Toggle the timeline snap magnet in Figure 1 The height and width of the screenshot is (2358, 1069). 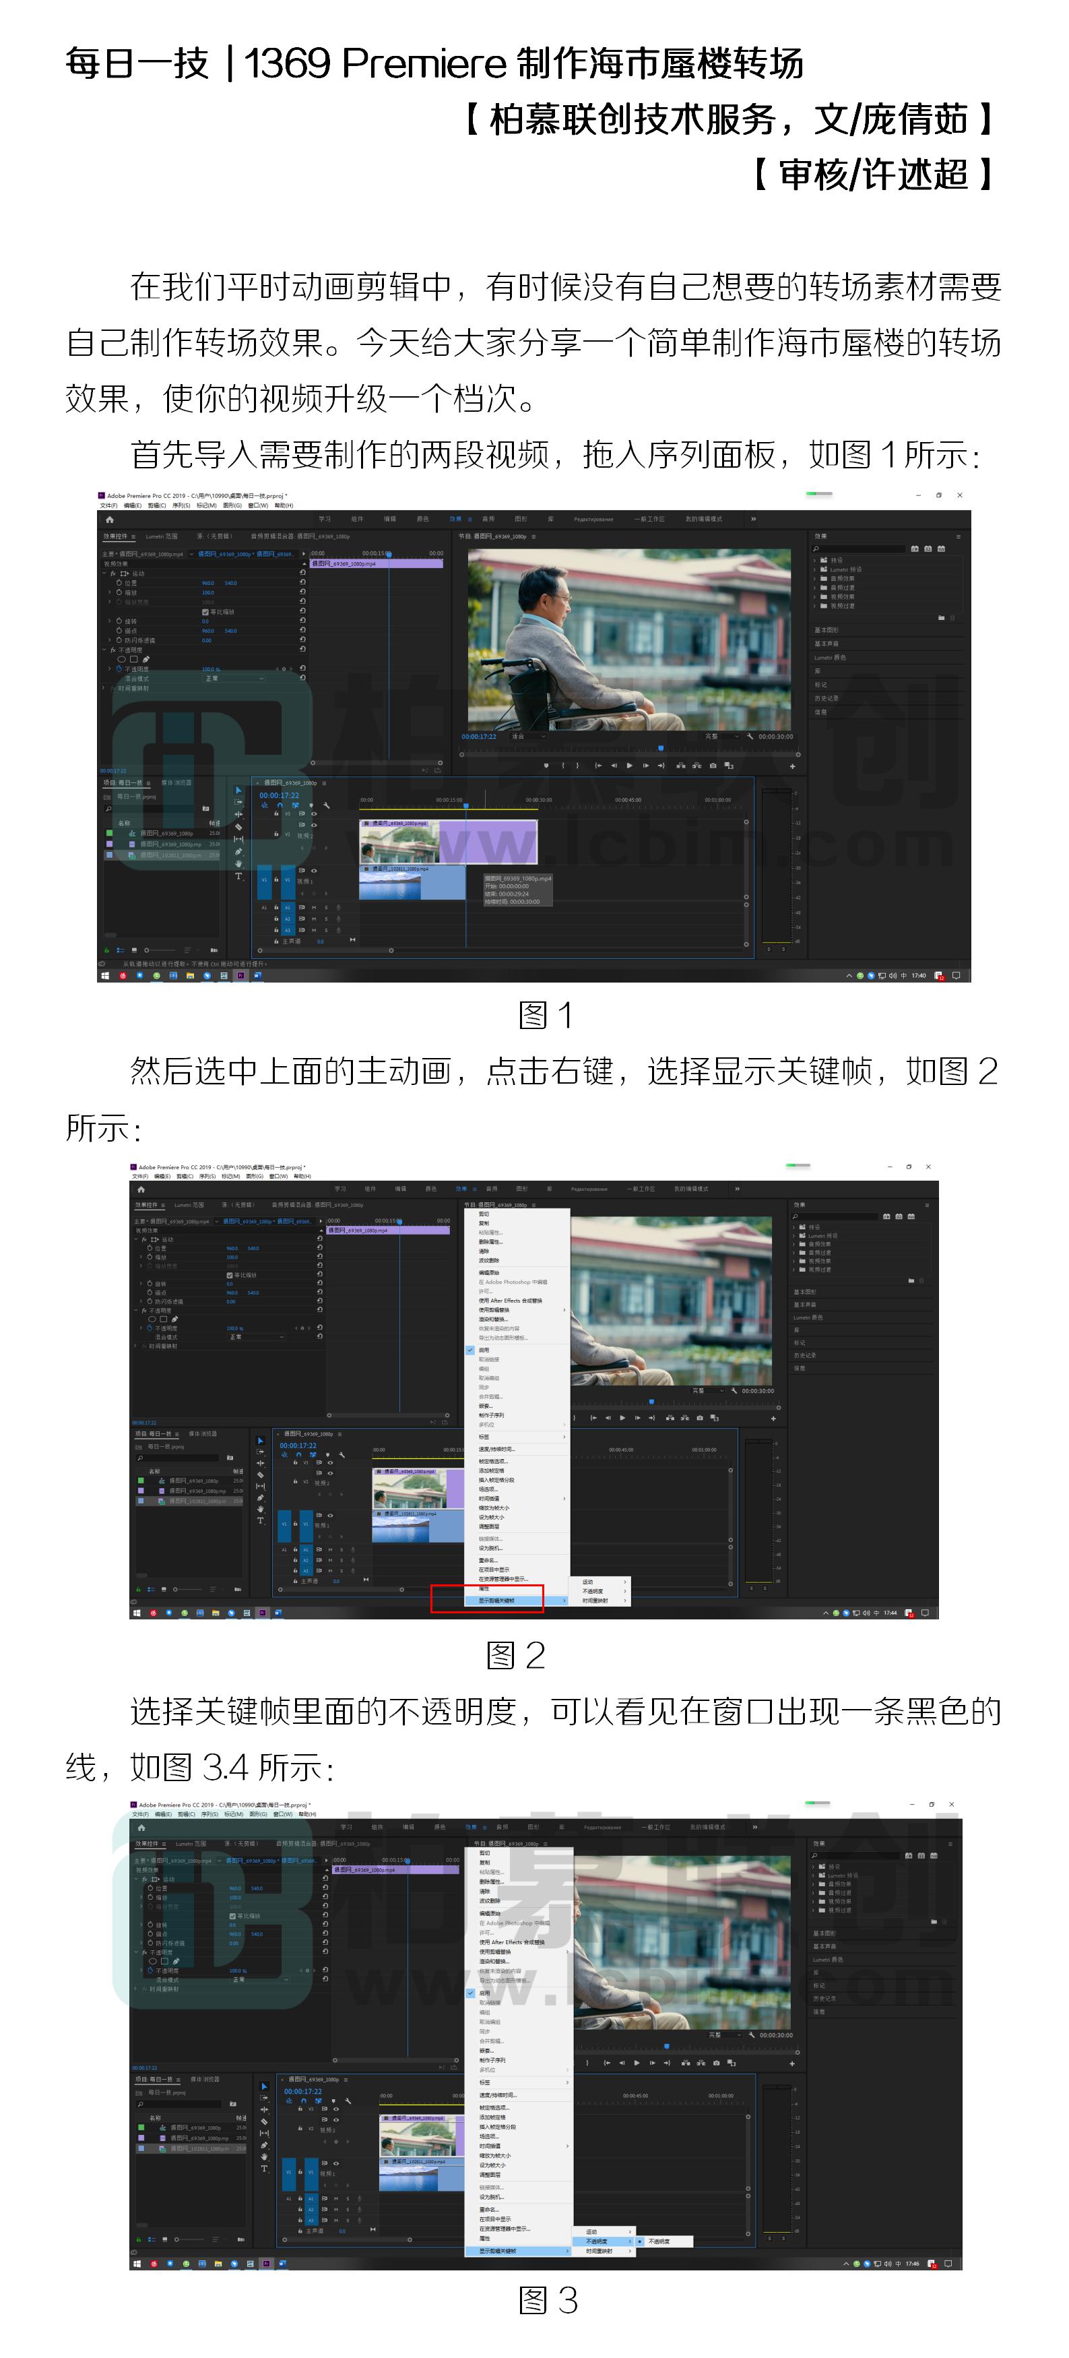pos(280,807)
